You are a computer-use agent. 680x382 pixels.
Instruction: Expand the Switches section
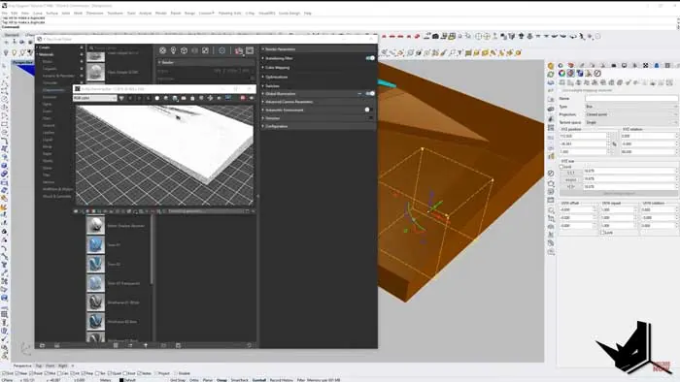272,86
